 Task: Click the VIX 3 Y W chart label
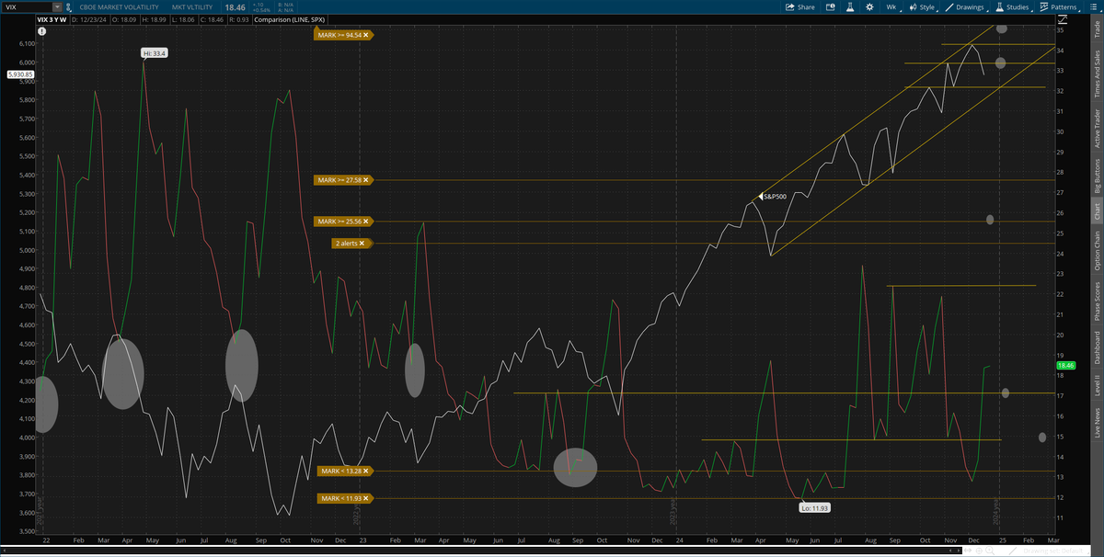(x=52, y=20)
